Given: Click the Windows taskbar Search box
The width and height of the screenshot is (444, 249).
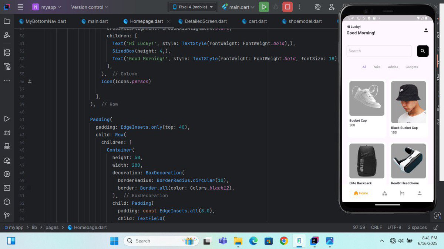Looking at the screenshot, I should [161, 241].
